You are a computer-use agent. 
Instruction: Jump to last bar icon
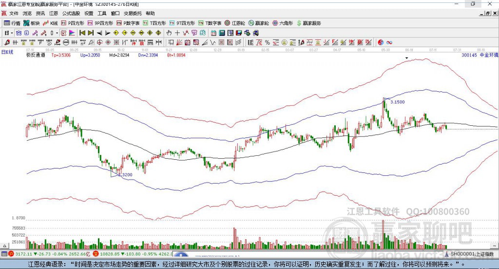coord(91,33)
